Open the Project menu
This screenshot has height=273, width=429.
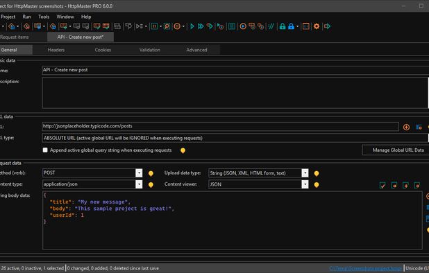pos(8,17)
